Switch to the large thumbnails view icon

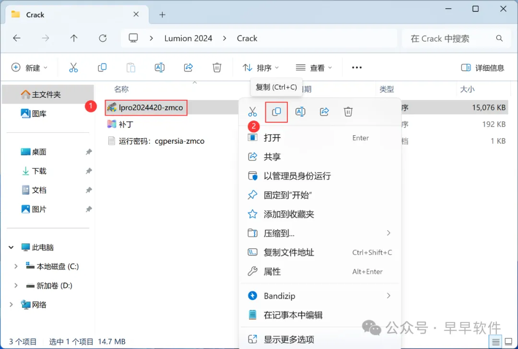(509, 342)
